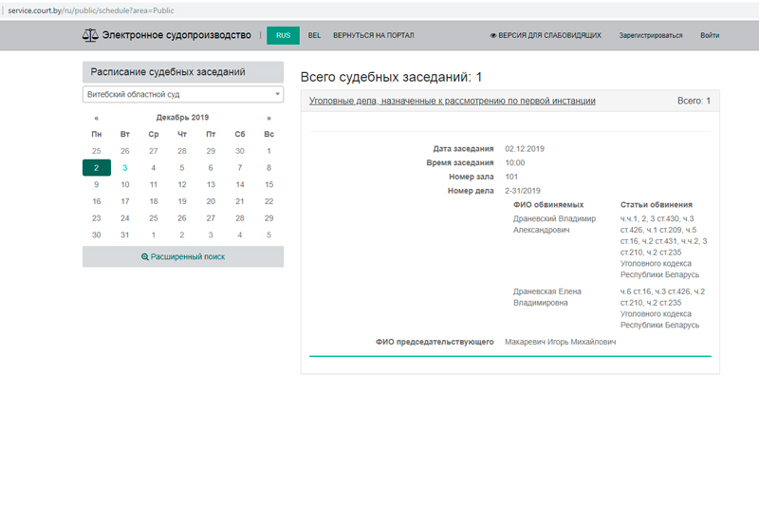Click the scales of justice logo icon
Viewport: 759px width, 506px height.
[90, 36]
